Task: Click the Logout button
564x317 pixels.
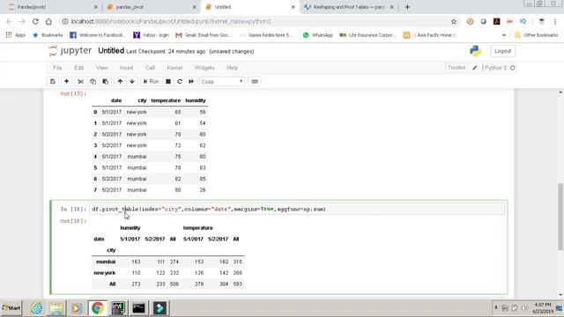Action: (x=502, y=51)
